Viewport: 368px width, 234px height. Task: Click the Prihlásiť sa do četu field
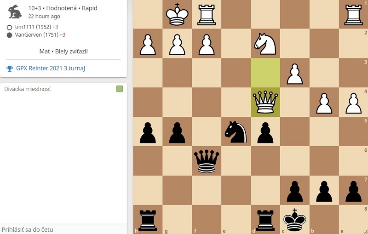[x=63, y=229]
